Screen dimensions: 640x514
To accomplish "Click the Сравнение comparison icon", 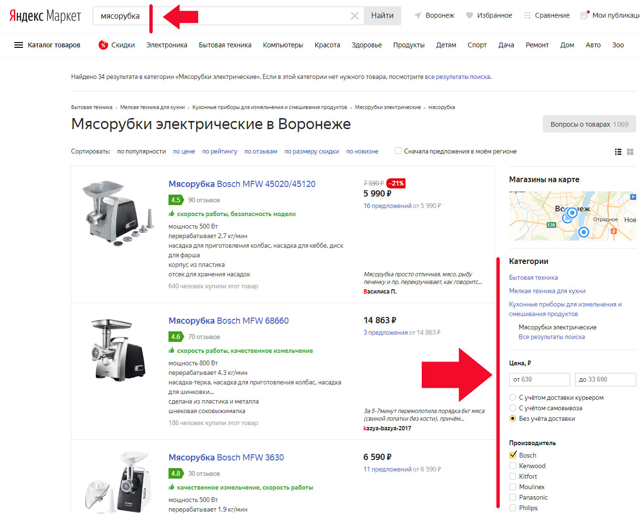I will pyautogui.click(x=528, y=15).
